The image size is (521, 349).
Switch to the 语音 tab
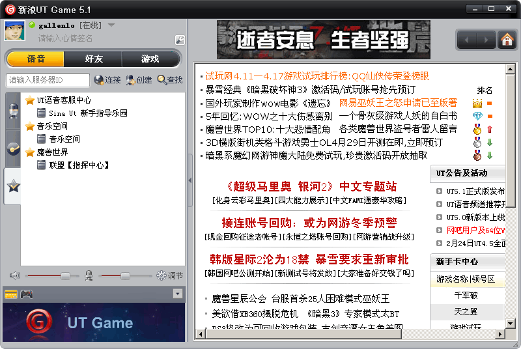click(x=36, y=59)
